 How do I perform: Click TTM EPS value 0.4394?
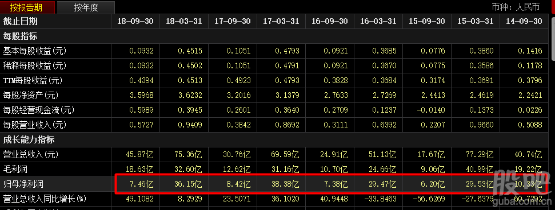click(x=141, y=81)
